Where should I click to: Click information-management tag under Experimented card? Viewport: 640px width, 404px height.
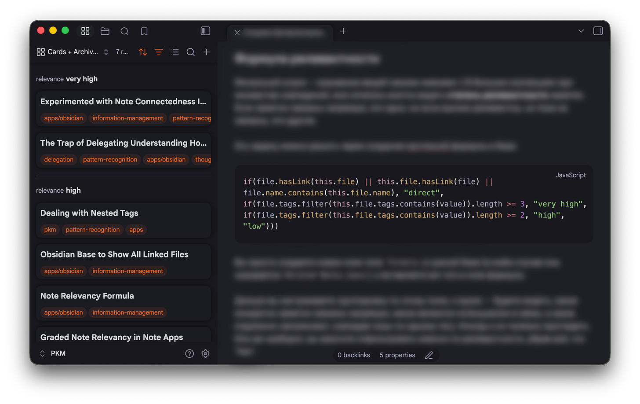(128, 118)
